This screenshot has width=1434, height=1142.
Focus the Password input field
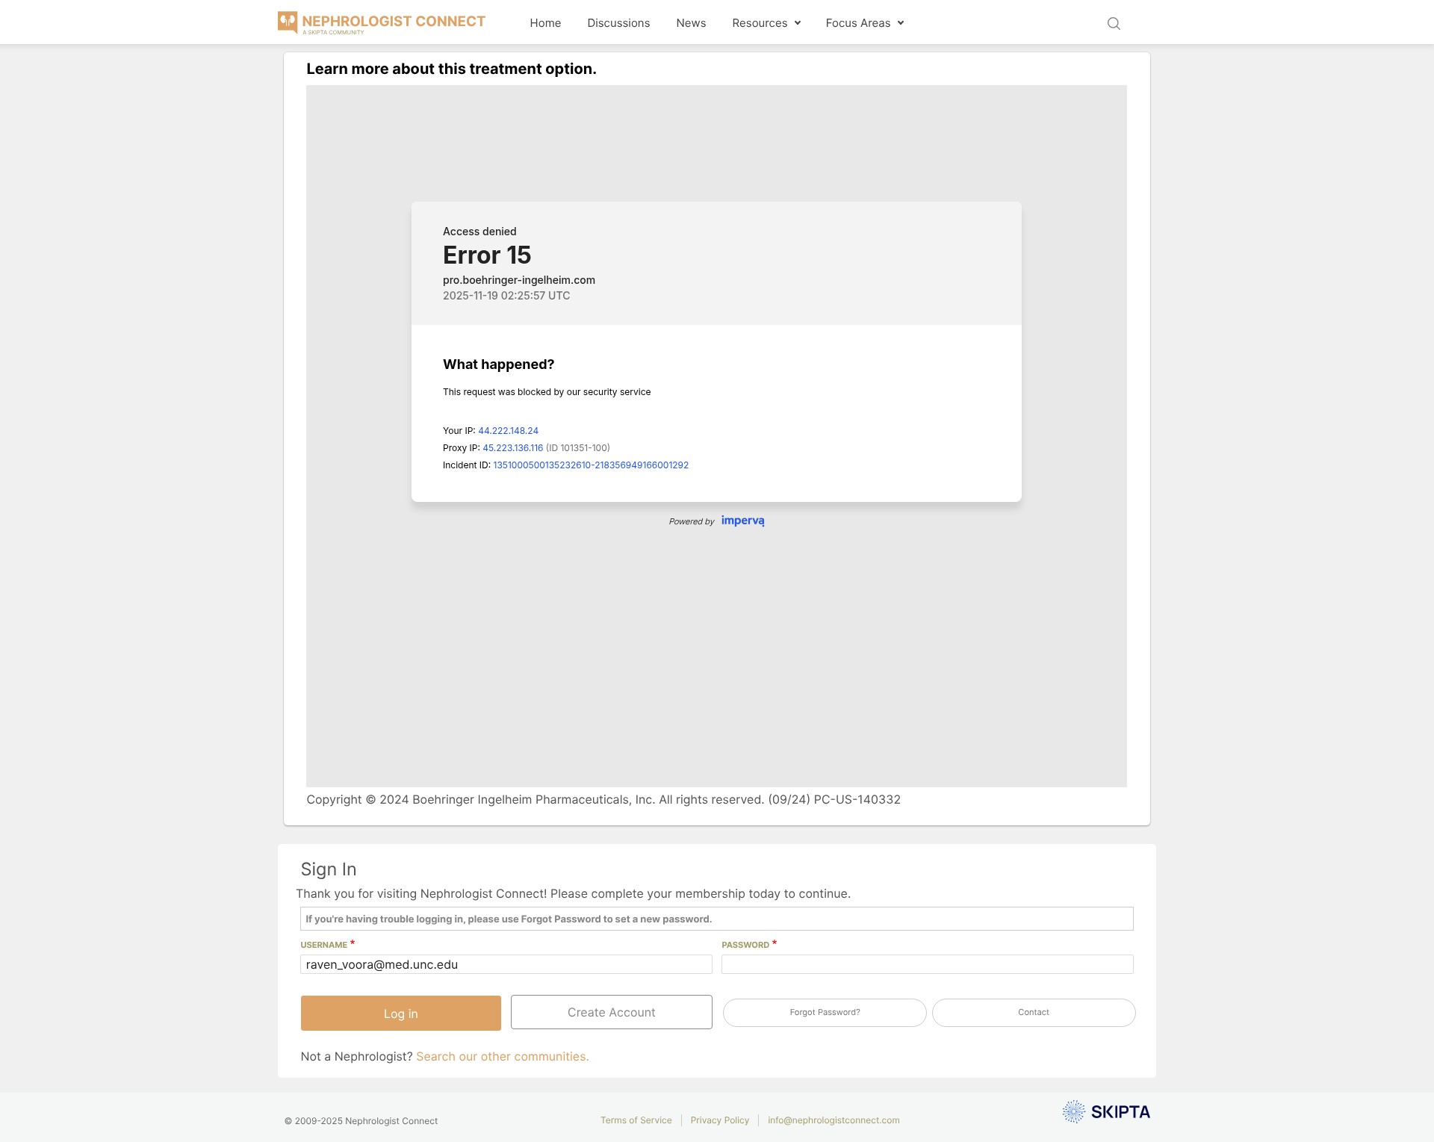928,964
